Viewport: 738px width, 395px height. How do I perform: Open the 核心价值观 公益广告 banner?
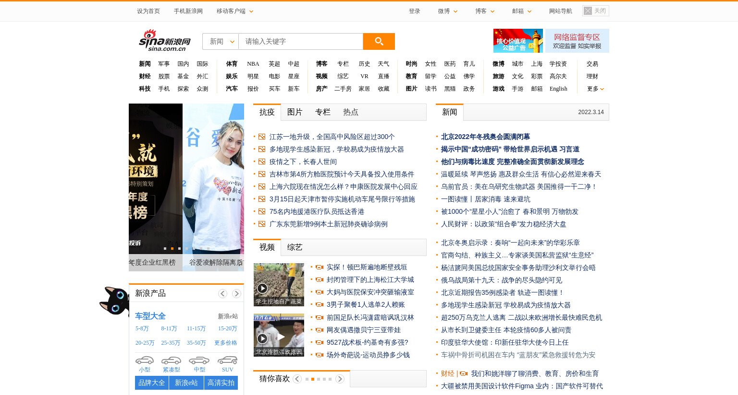point(518,41)
